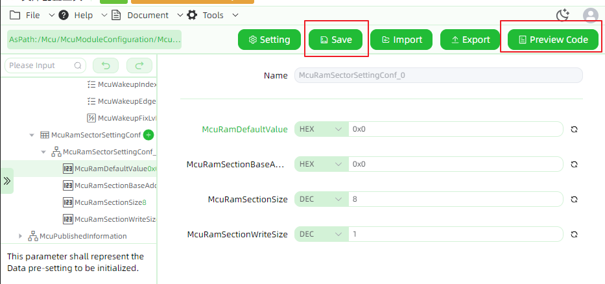
Task: Click the undo arrow button
Action: [106, 65]
